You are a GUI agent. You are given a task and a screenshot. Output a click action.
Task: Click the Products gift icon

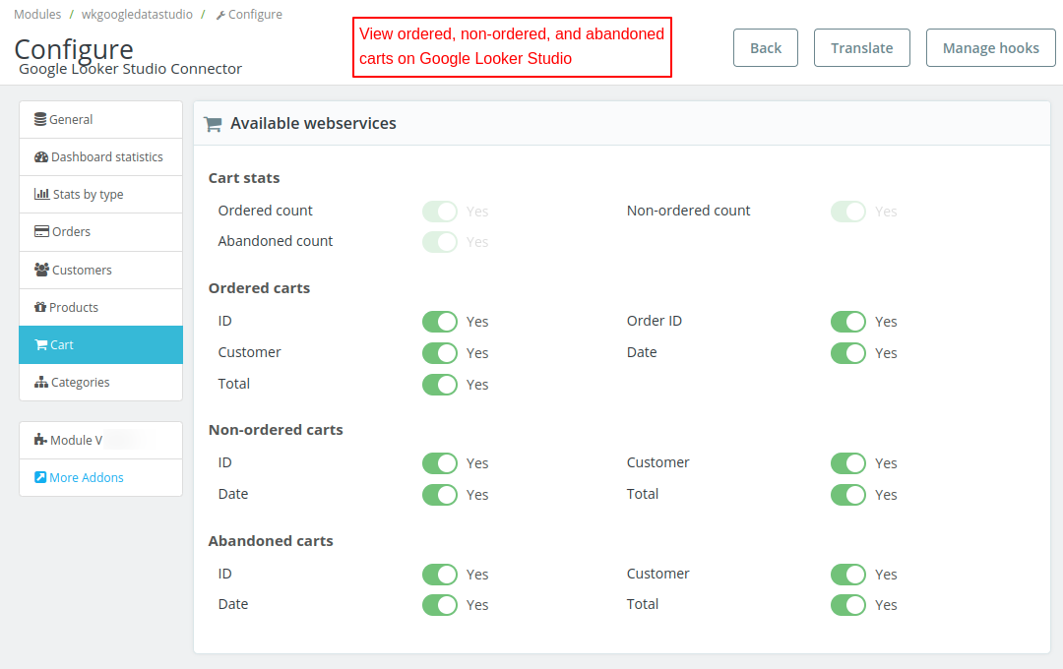40,307
